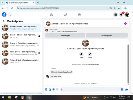Open more actions plus icon in composer
Image resolution: width=133 pixels, height=100 pixels.
[x=46, y=89]
